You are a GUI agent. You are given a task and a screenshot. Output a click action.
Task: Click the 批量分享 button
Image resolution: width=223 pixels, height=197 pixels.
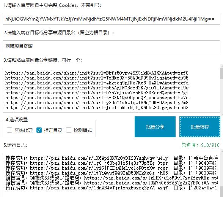pos(155,127)
